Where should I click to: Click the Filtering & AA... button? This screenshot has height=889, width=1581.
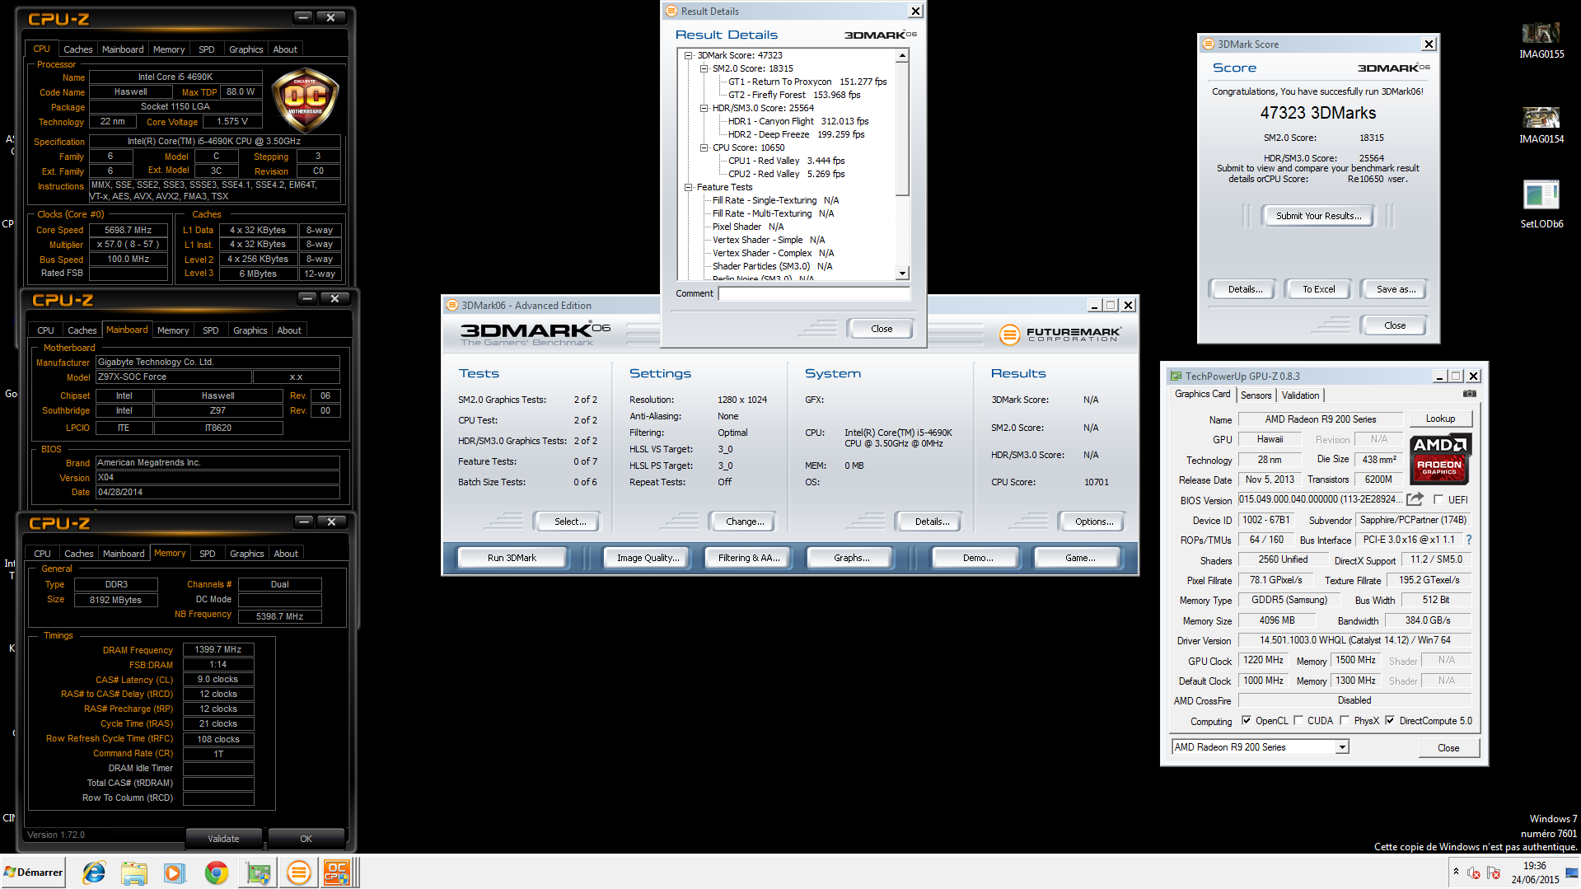pos(749,558)
